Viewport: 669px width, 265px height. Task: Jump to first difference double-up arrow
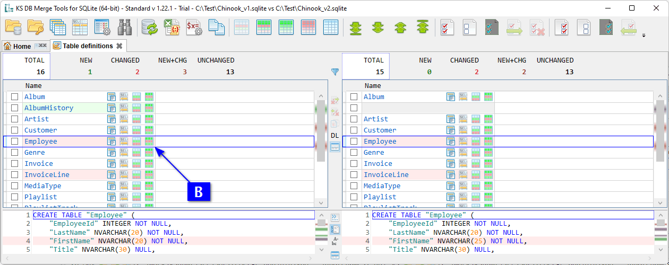(422, 26)
